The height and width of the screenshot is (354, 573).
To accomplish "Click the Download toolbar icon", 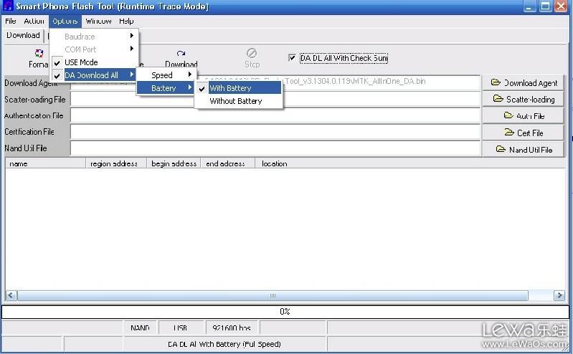I will [x=181, y=54].
